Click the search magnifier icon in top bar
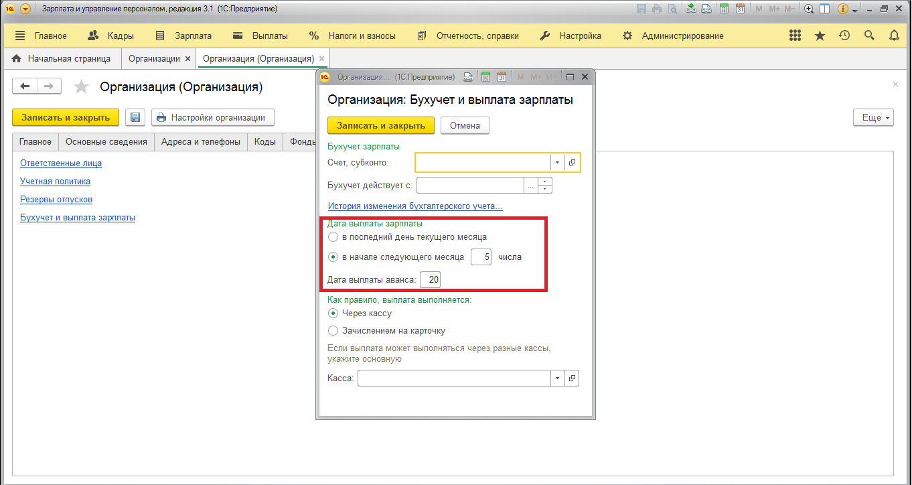 coord(869,36)
